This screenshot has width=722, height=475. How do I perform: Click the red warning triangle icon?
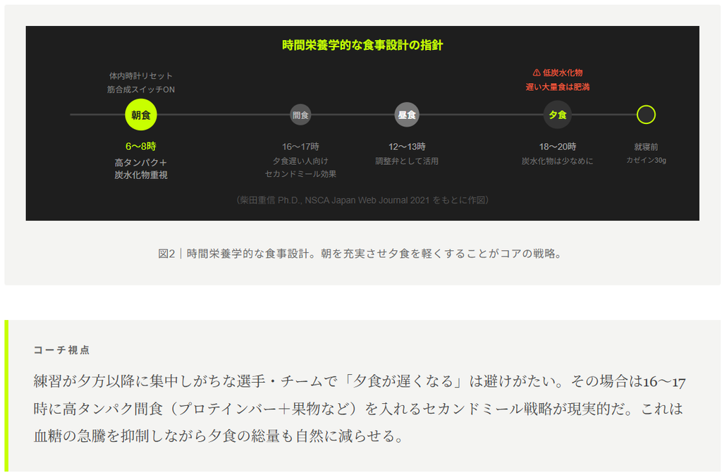[537, 73]
